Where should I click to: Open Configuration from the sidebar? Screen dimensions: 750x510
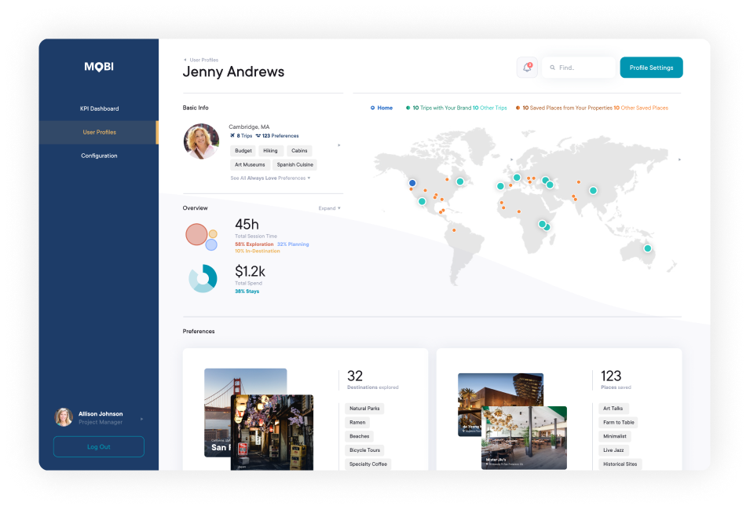(x=99, y=156)
